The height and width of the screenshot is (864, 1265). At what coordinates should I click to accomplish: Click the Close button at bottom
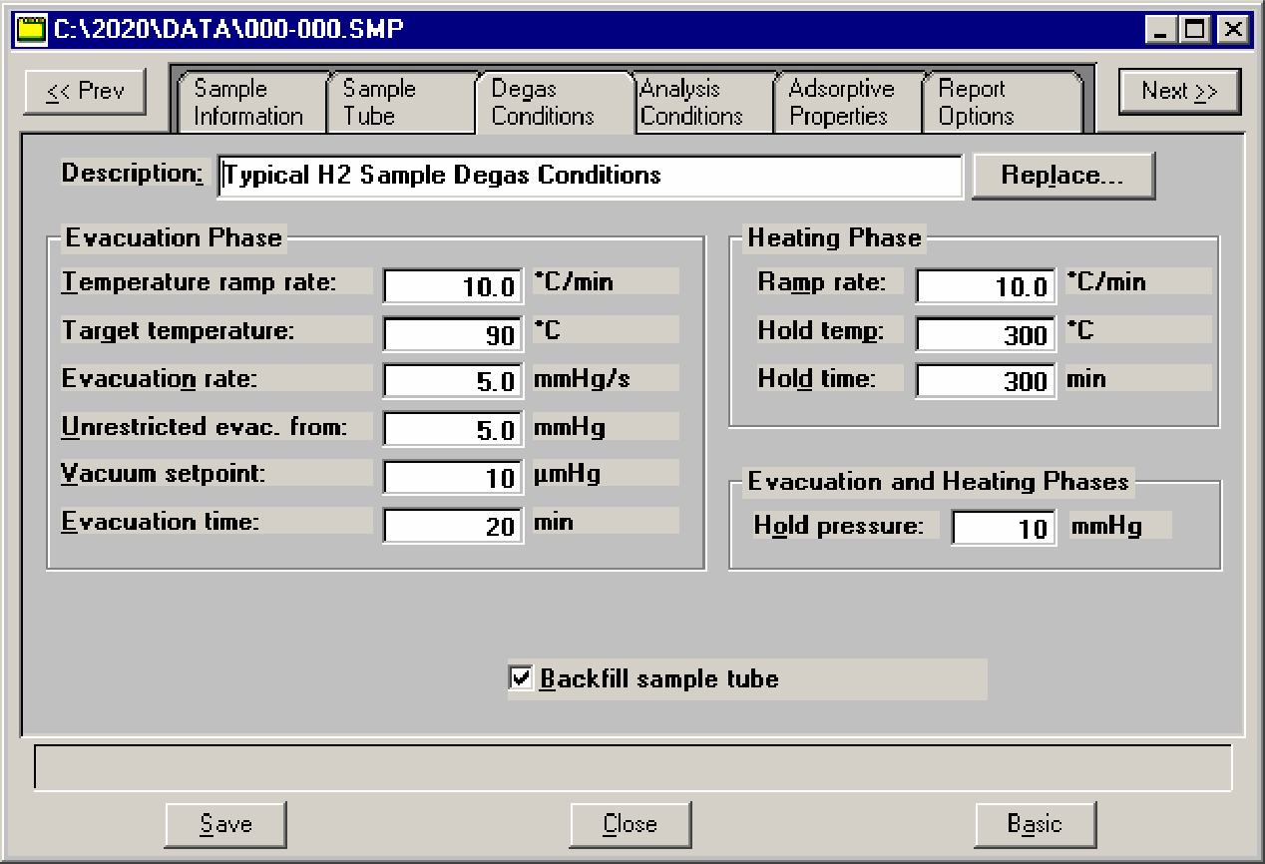tap(630, 824)
